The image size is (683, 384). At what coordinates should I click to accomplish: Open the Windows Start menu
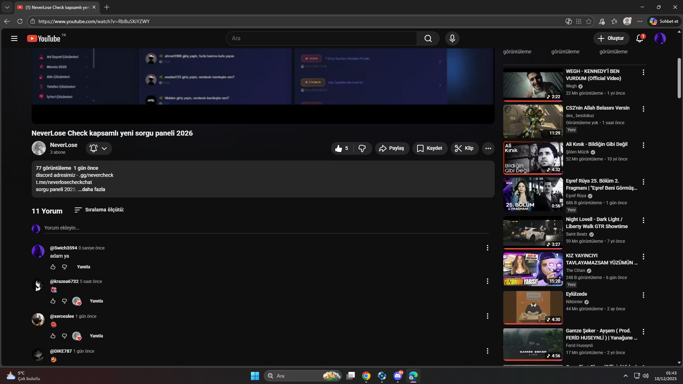point(255,376)
